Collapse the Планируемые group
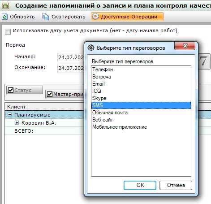 pyautogui.click(x=9, y=115)
